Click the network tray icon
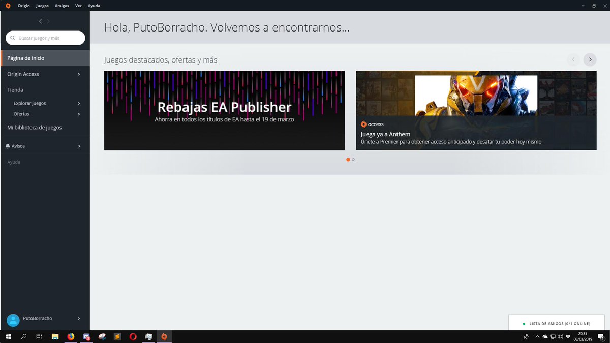Image resolution: width=610 pixels, height=343 pixels. click(553, 336)
